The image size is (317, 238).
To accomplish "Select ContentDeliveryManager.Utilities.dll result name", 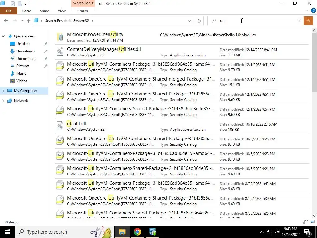I will click(x=104, y=49).
